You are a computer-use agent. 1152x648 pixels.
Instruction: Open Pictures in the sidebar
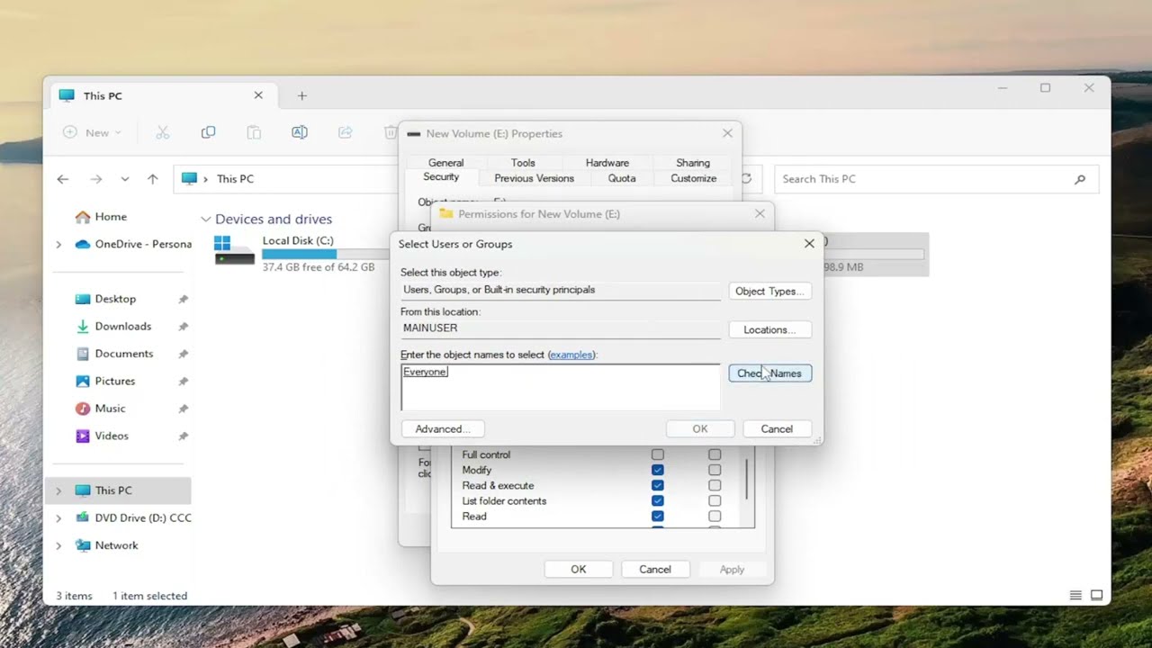[x=115, y=381]
